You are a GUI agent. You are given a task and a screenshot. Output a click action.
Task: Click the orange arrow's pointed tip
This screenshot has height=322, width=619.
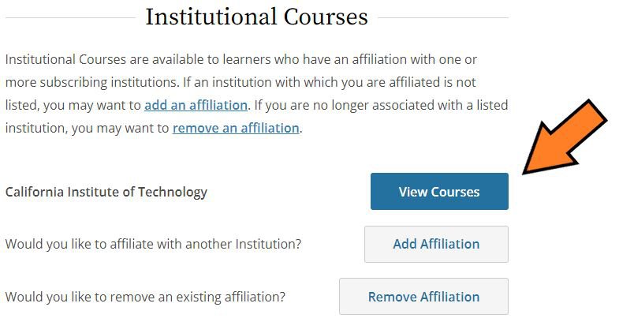(527, 170)
